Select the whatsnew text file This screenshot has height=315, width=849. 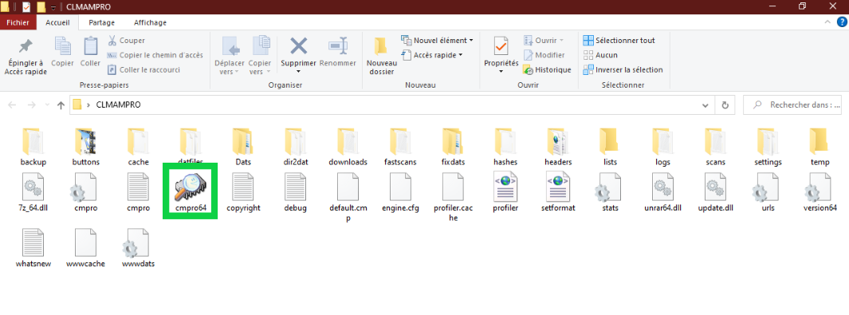33,248
